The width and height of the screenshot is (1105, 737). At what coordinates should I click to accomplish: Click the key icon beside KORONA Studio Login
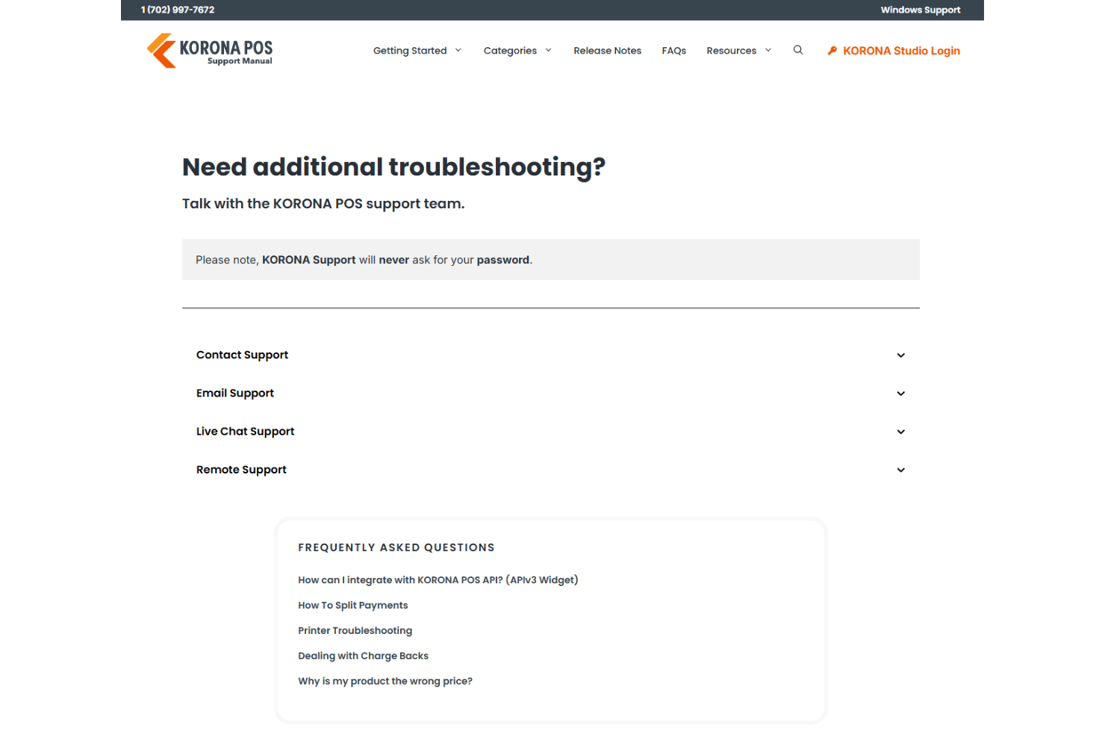[832, 51]
